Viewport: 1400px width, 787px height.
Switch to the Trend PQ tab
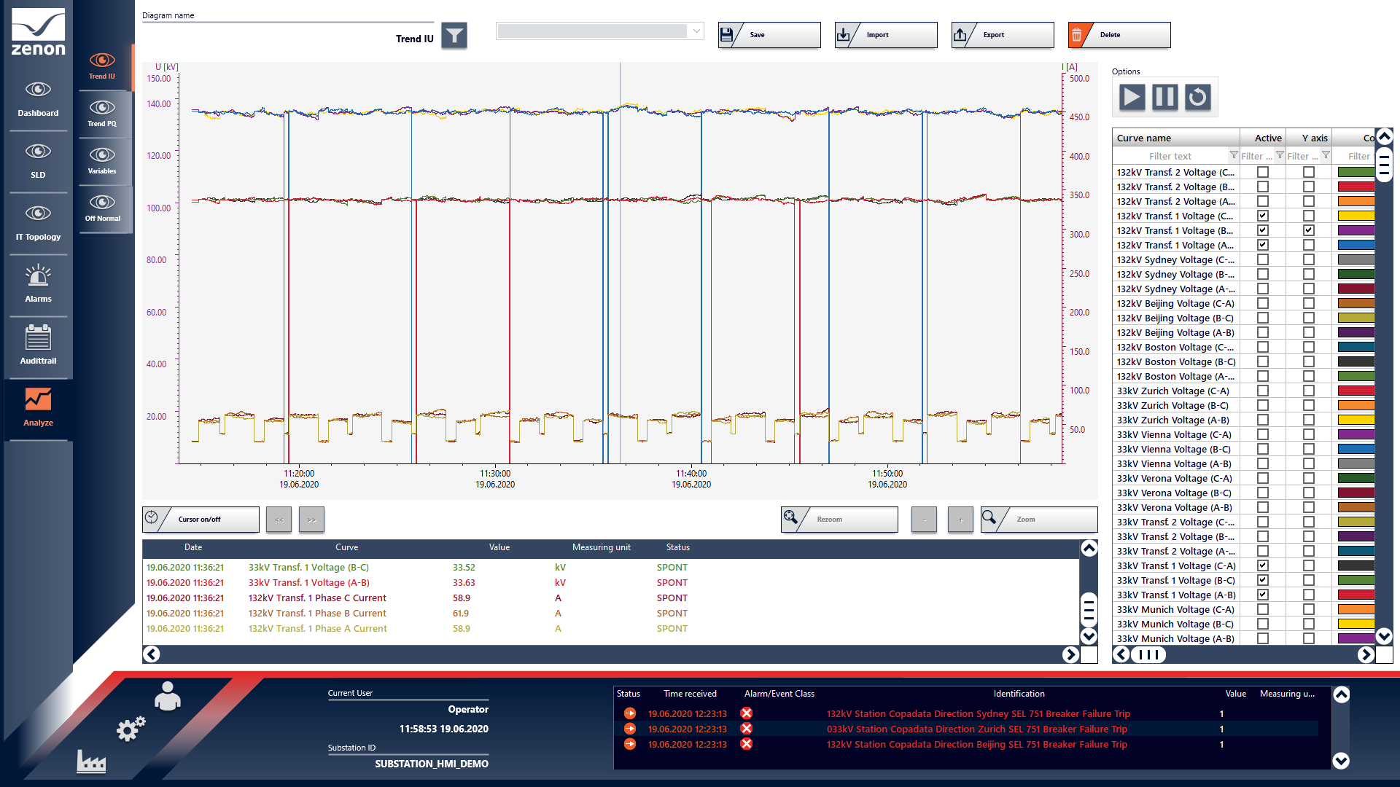102,113
